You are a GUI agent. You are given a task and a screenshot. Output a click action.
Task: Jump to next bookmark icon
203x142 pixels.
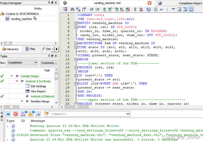pos(110,9)
